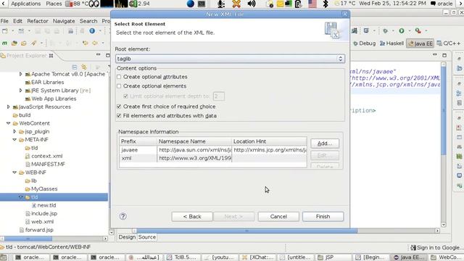Click the open console icon in Eclipse toolbar
The height and width of the screenshot is (261, 464).
[x=366, y=30]
